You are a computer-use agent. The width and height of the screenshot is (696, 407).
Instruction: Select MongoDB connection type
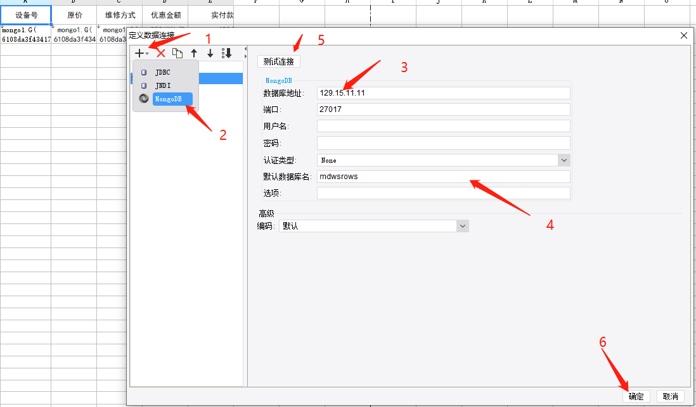click(x=172, y=99)
